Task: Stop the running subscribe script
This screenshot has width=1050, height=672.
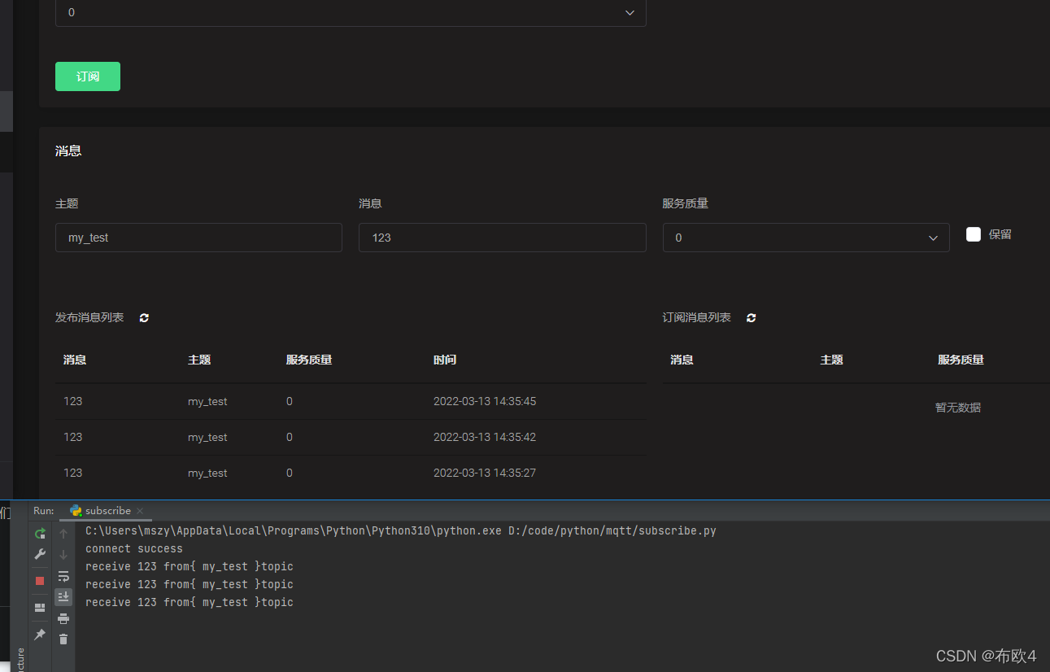Action: (40, 581)
